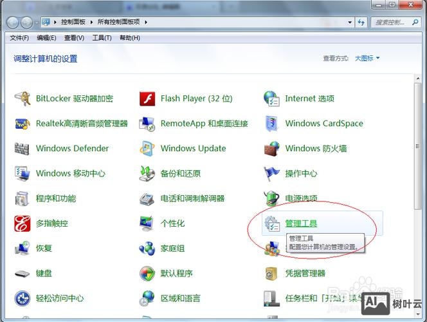Open the Flash Player (32 位) icon
The image size is (427, 322).
[x=147, y=99]
